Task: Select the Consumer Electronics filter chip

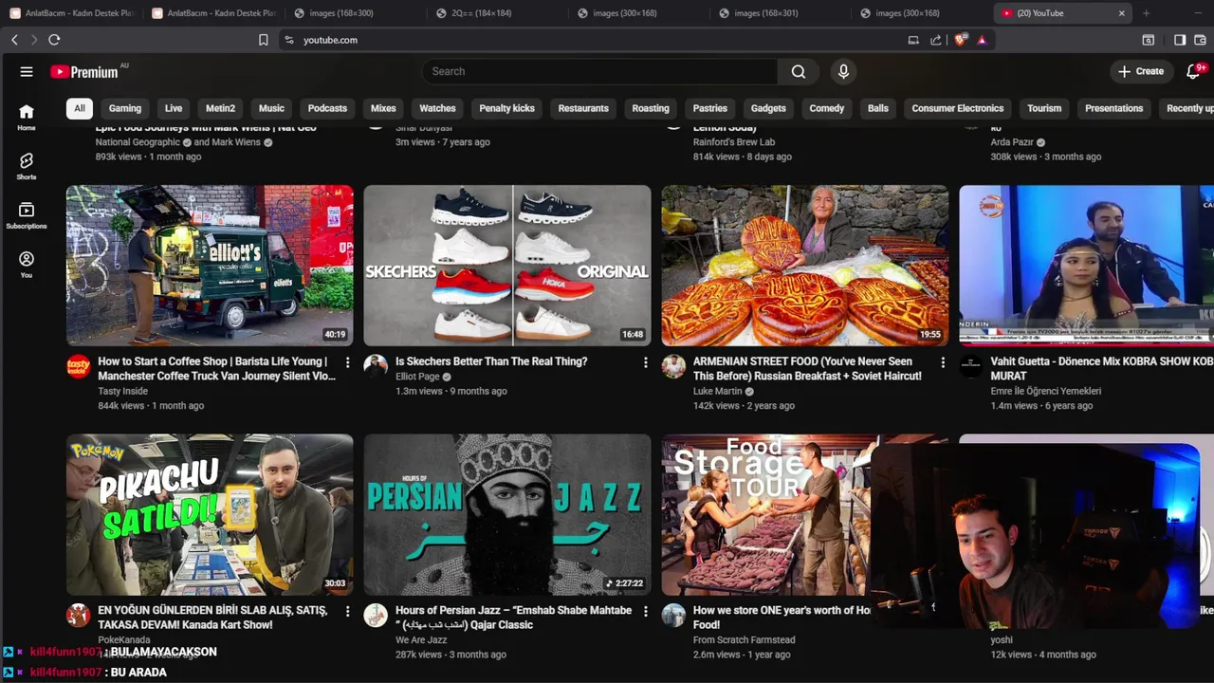Action: coord(958,108)
